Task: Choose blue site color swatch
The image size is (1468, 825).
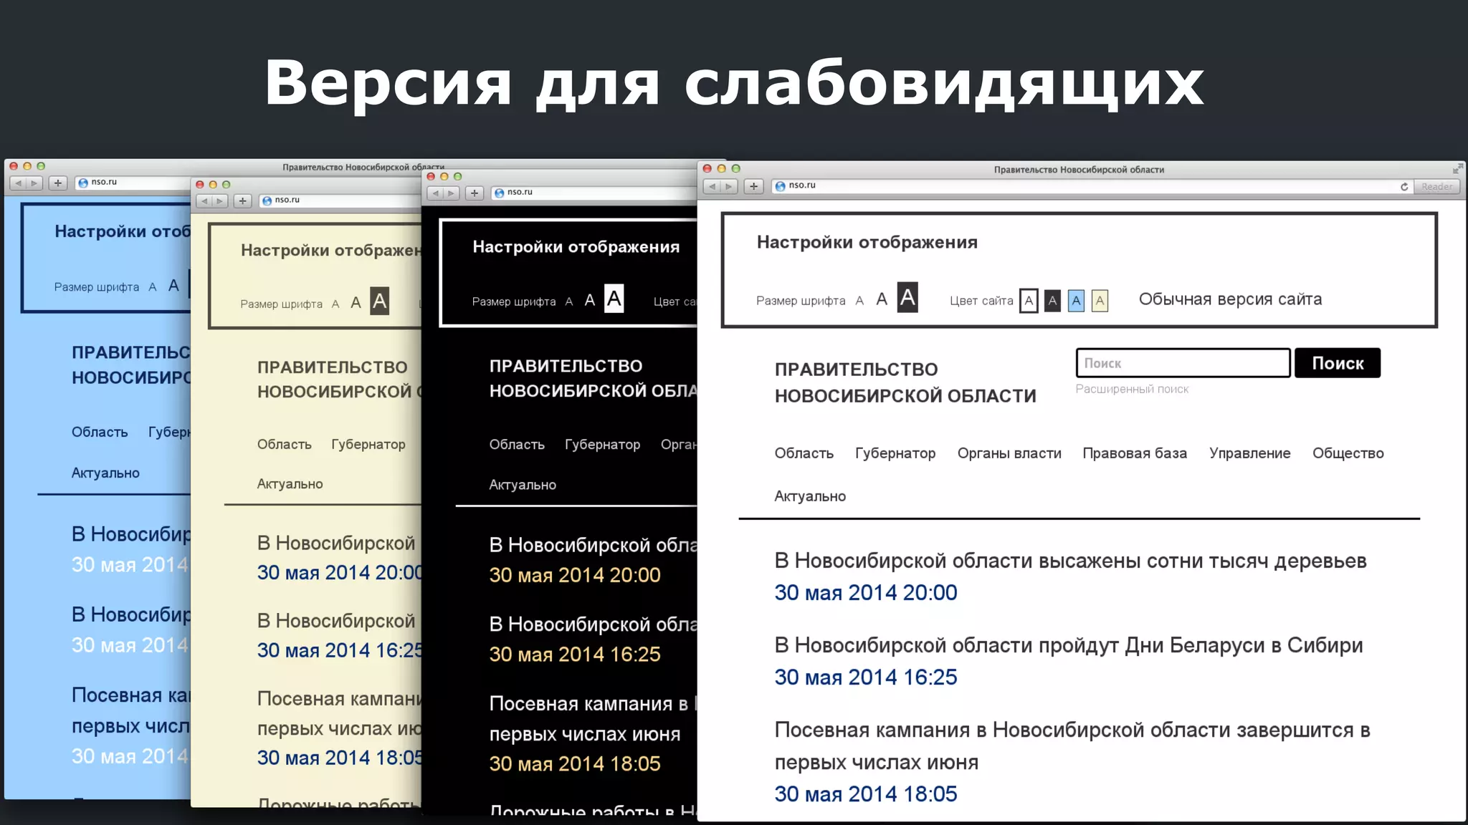Action: coord(1076,301)
